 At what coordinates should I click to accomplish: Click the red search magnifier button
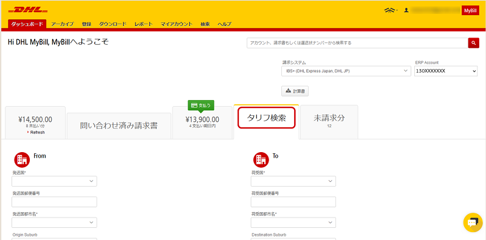474,43
